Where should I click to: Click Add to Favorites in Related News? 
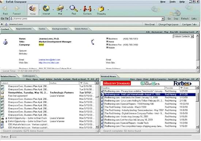(x=158, y=79)
